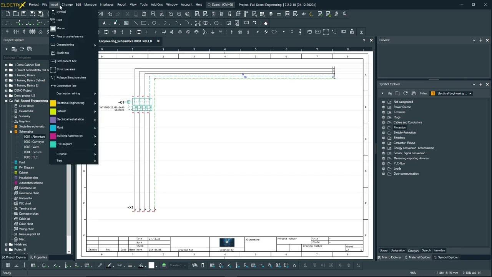Click the copy icon in Project Explorer toolbar

30,49
